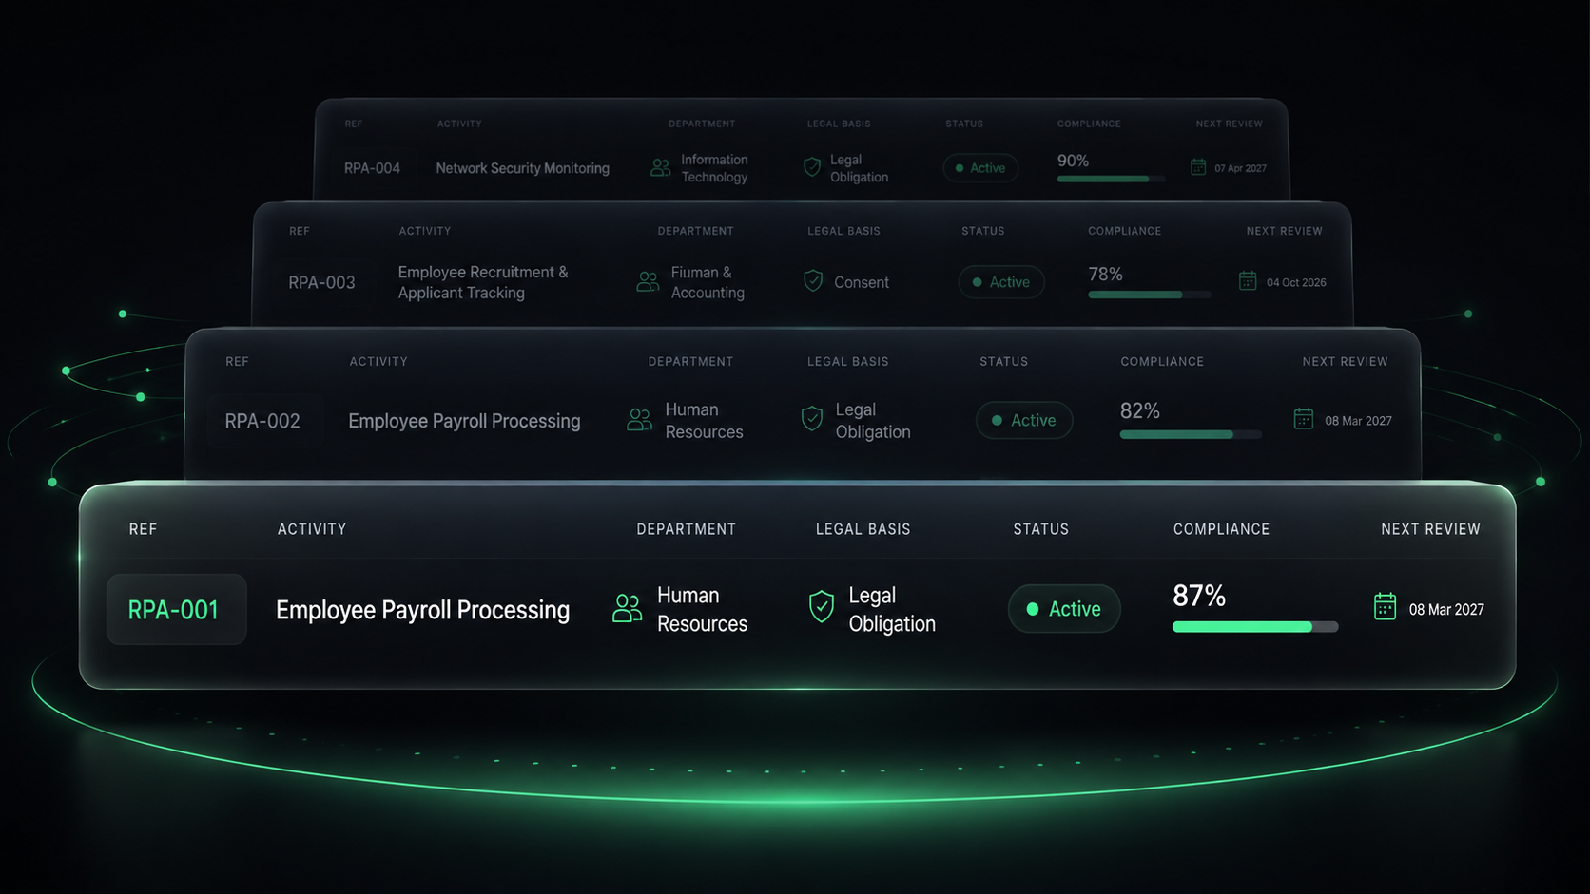Click the shield icon beside Consent in RPA-003
The width and height of the screenshot is (1590, 894).
click(812, 280)
